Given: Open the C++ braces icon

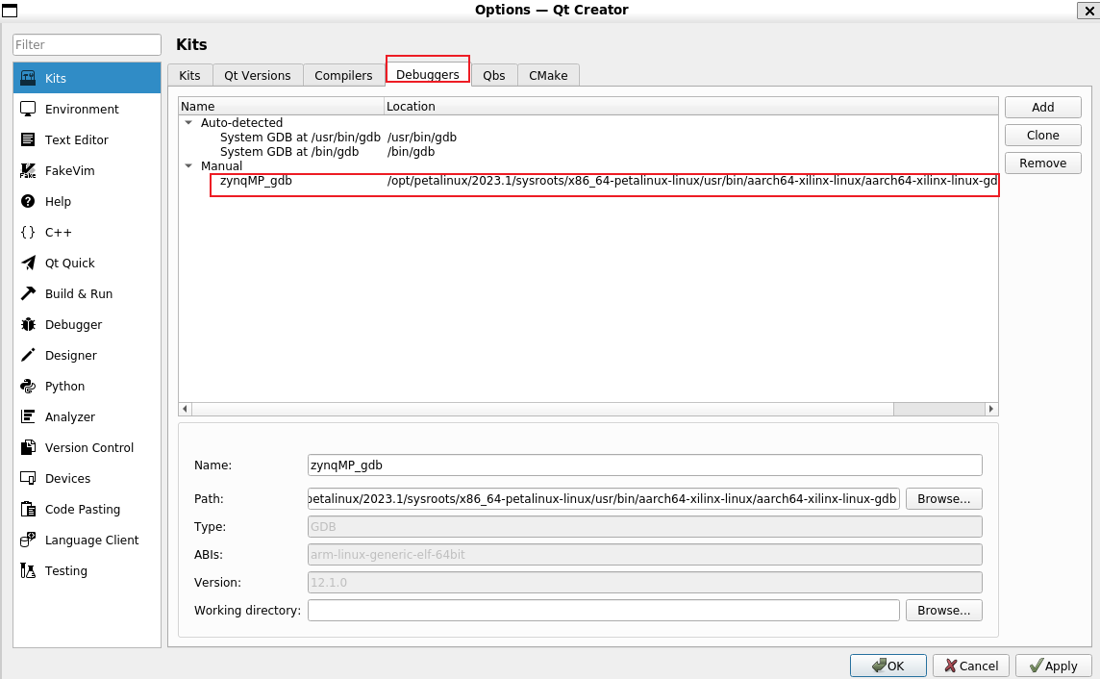Looking at the screenshot, I should pyautogui.click(x=28, y=232).
